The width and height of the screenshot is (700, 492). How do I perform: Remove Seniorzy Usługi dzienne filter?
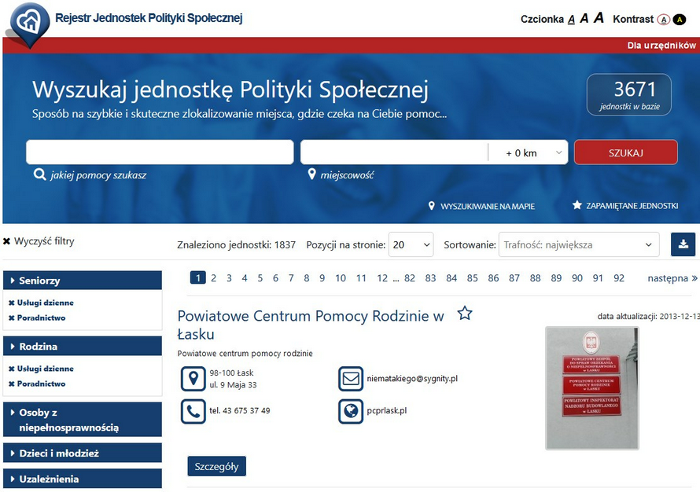[12, 303]
